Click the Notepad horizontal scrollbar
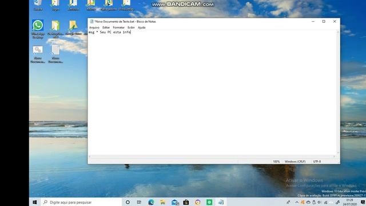366x206 pixels. pos(212,156)
